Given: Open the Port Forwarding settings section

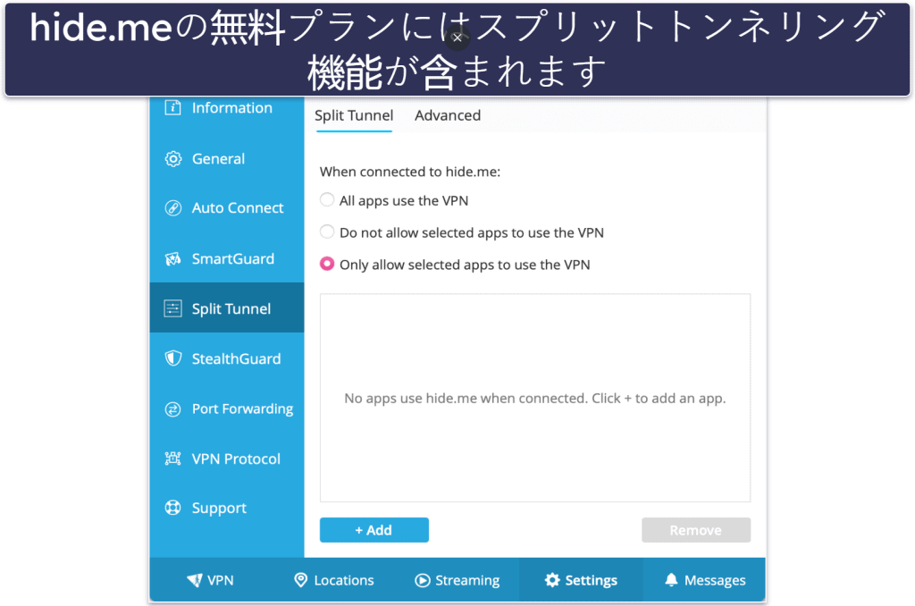Looking at the screenshot, I should tap(243, 409).
